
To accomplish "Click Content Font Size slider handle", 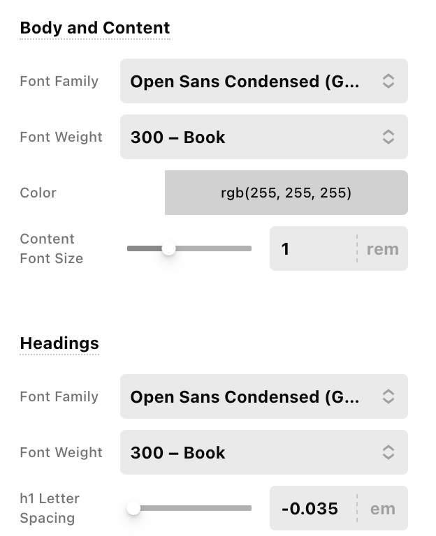I will (168, 248).
